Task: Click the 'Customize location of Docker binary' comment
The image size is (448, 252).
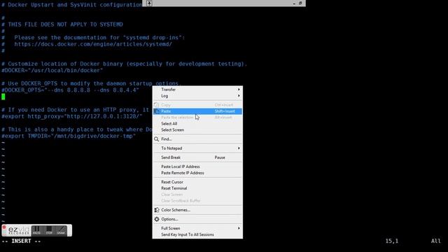Action: pyautogui.click(x=125, y=64)
